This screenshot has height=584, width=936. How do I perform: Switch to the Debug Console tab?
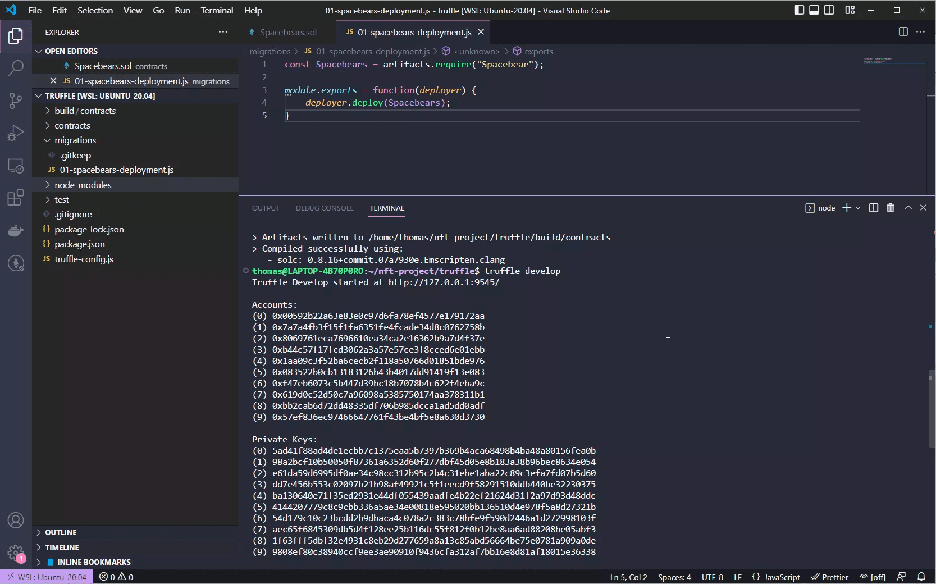tap(325, 208)
